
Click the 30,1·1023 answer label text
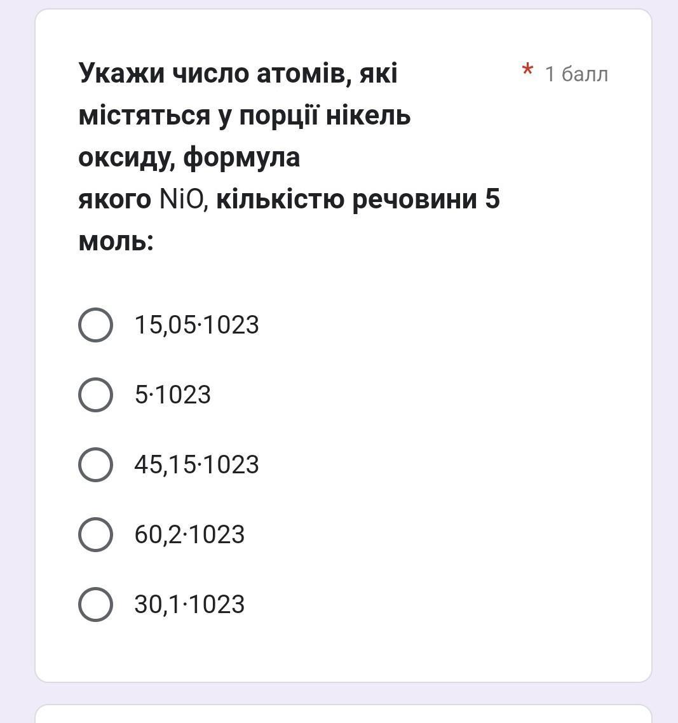tap(189, 604)
